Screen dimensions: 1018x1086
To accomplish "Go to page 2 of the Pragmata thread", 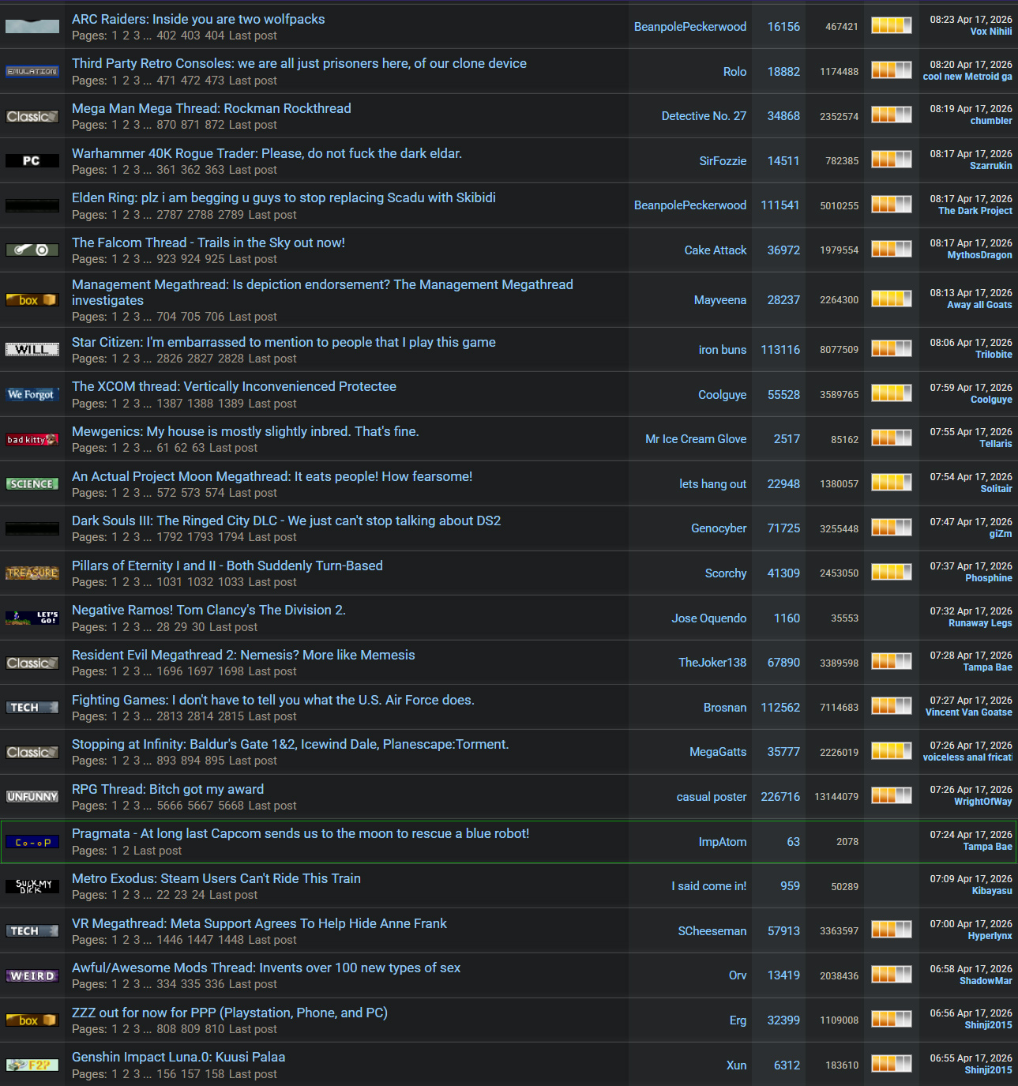I will tap(126, 851).
